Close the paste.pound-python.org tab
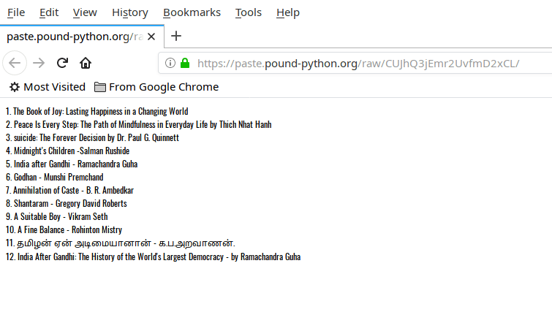 point(151,37)
